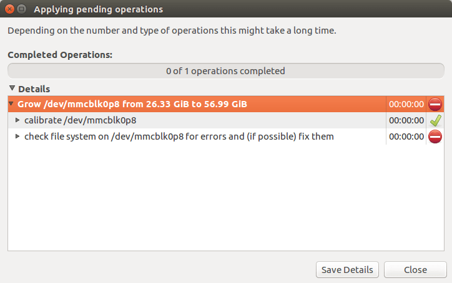Click the red error icon on the Grow row
Image resolution: width=452 pixels, height=283 pixels.
pyautogui.click(x=435, y=104)
